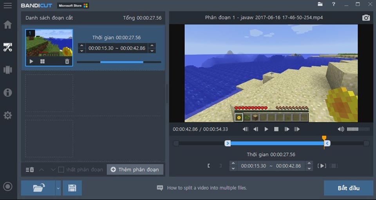
Task: Save project with floppy disk button
Action: pyautogui.click(x=72, y=188)
